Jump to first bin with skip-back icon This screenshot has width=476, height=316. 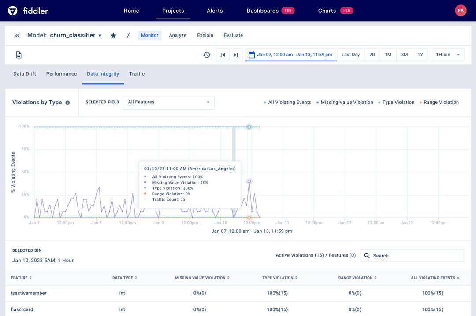coord(223,55)
